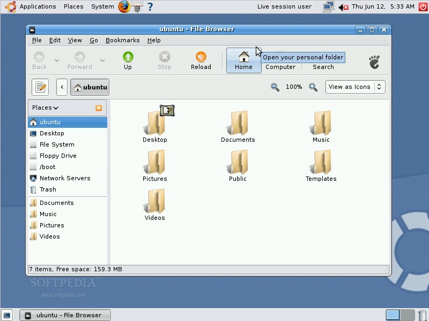
Task: Open the Bookmarks menu
Action: 122,40
